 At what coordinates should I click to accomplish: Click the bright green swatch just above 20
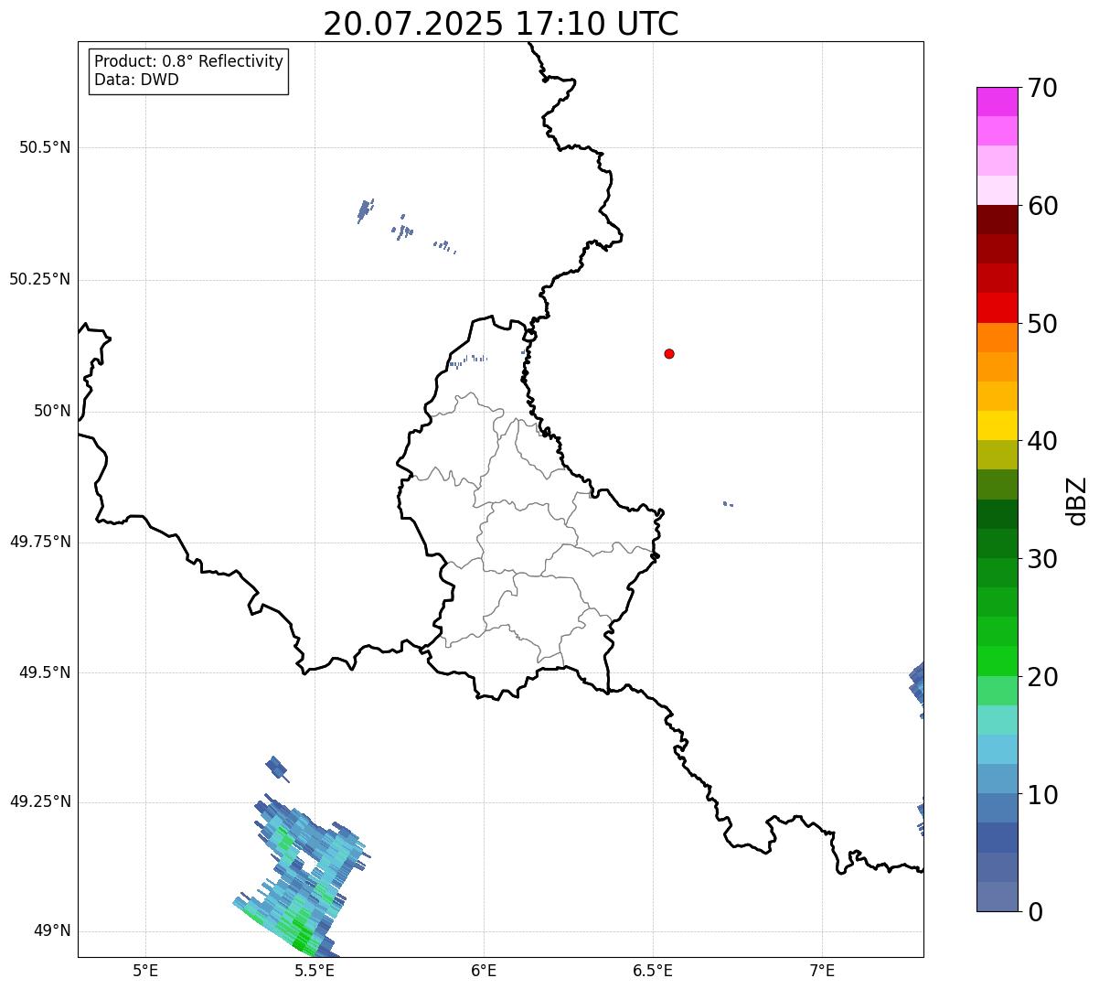pyautogui.click(x=997, y=661)
